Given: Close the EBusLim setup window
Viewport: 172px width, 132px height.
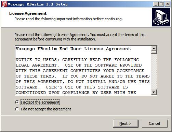Looking at the screenshot, I should tap(168, 4).
